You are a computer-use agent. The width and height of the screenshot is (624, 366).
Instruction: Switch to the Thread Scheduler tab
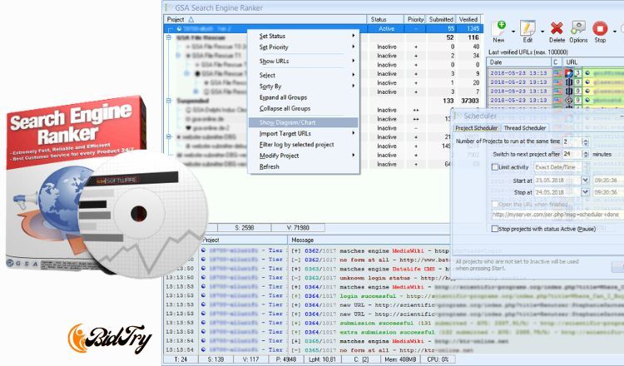click(x=525, y=128)
